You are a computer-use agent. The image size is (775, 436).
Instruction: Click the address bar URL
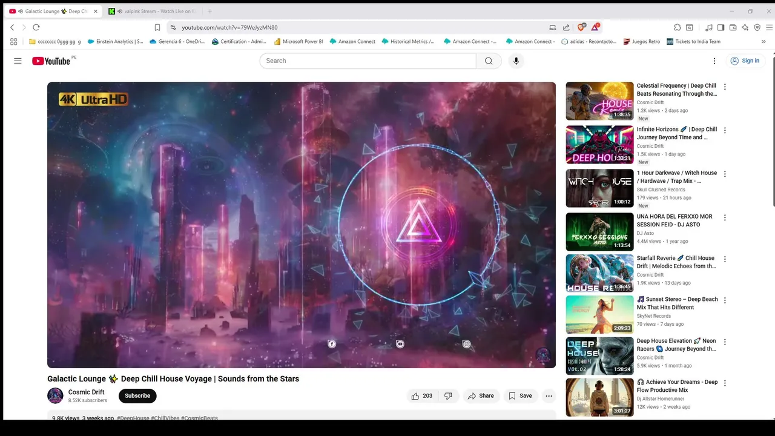click(229, 27)
